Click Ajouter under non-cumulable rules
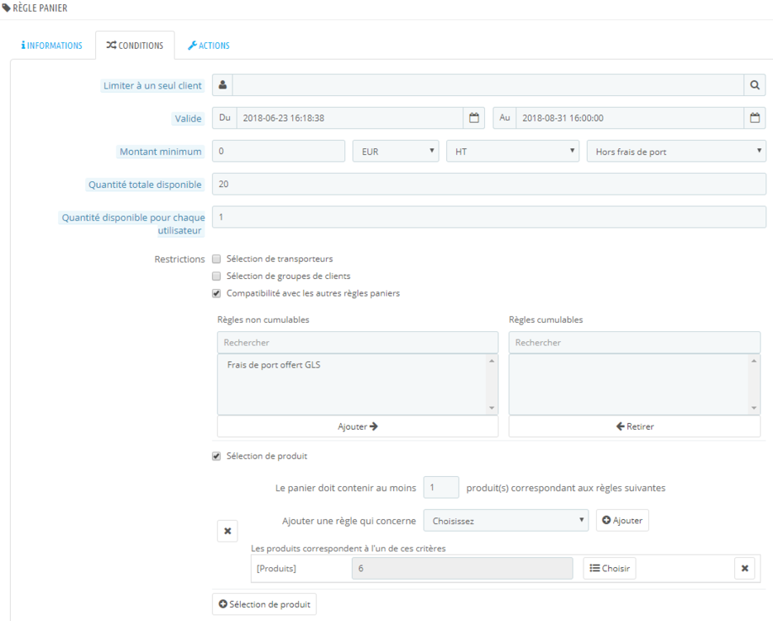Viewport: 773px width, 621px height. point(358,426)
